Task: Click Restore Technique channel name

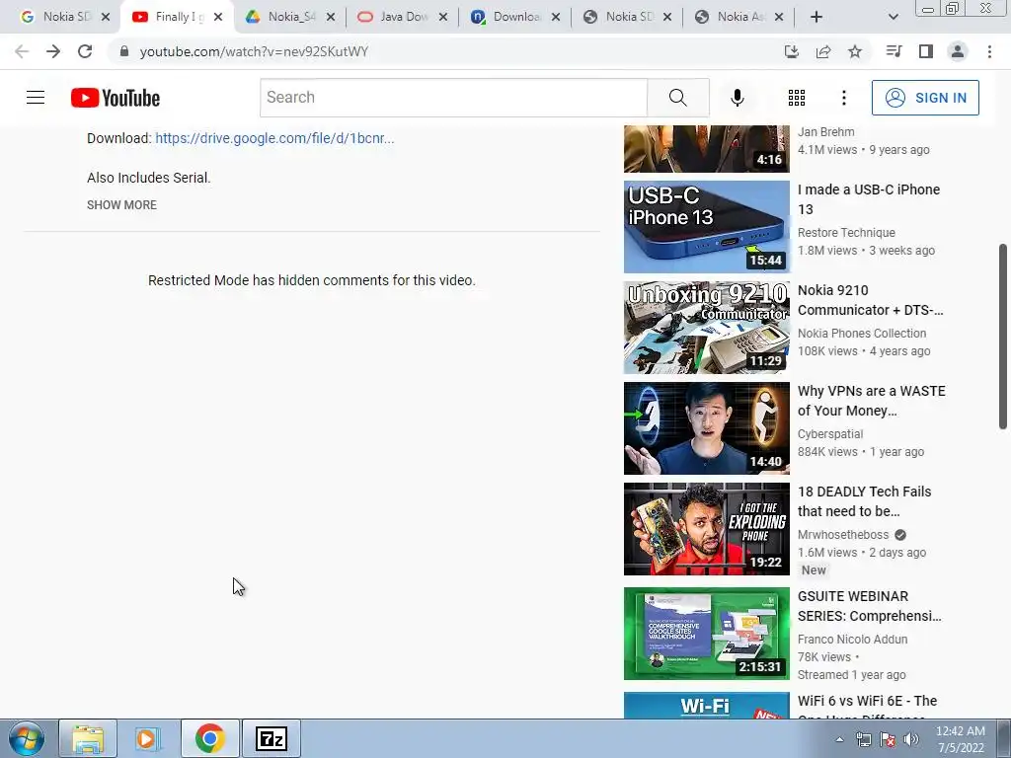Action: [x=846, y=233]
